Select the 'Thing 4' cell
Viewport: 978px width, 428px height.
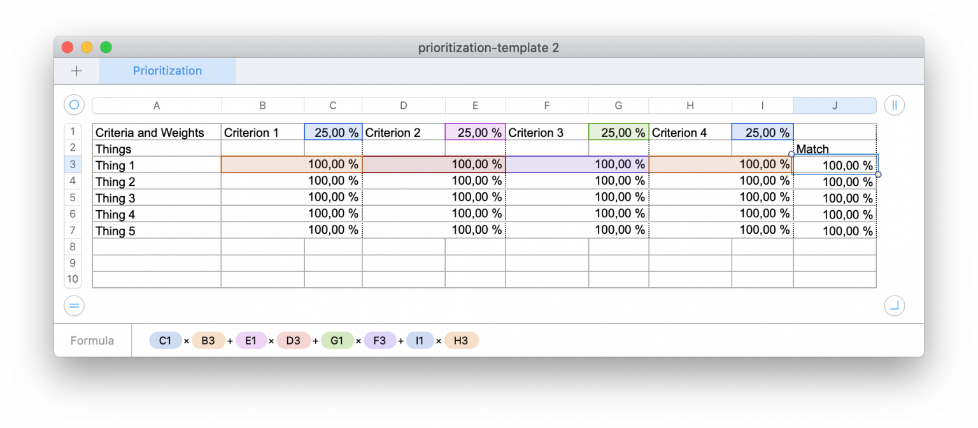tap(157, 214)
